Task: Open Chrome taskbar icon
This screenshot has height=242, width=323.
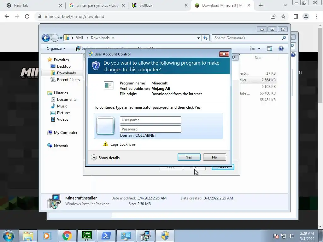Action: coord(67,236)
